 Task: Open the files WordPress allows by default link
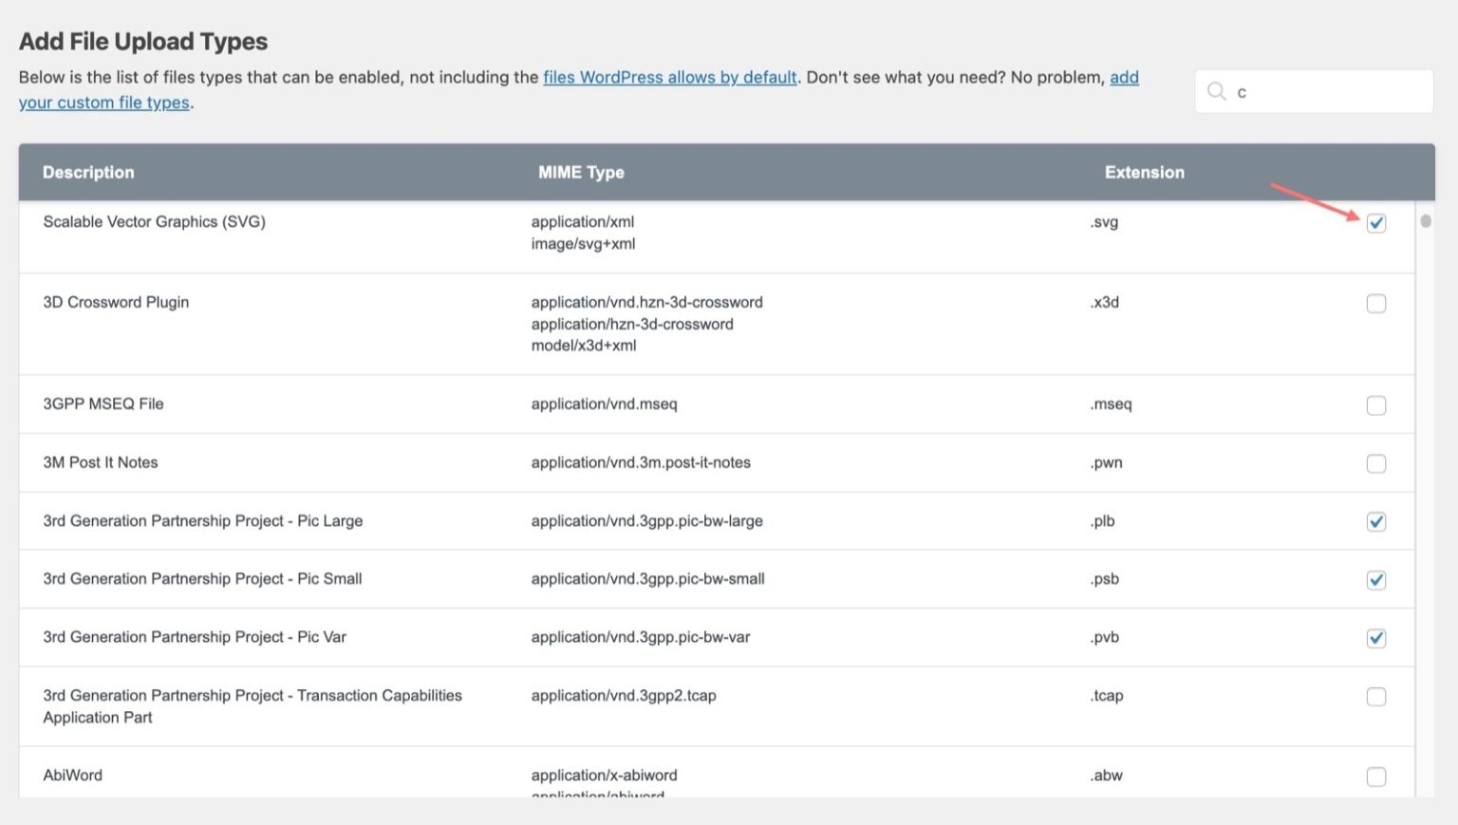pyautogui.click(x=669, y=77)
